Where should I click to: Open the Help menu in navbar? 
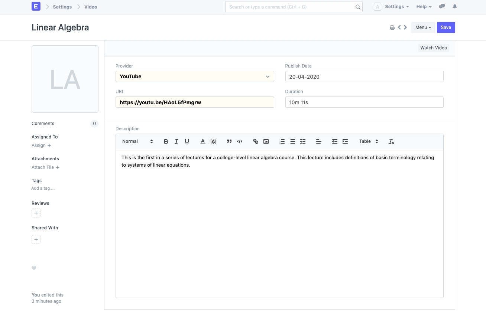(424, 7)
